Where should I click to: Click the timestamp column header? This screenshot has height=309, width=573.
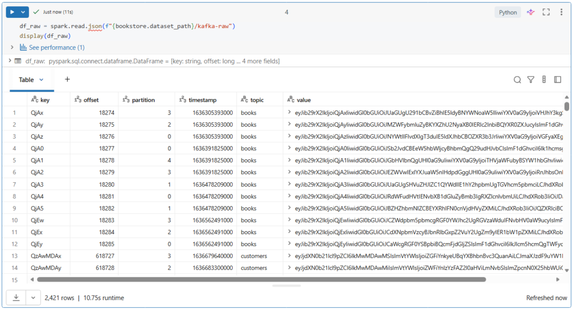pyautogui.click(x=203, y=100)
